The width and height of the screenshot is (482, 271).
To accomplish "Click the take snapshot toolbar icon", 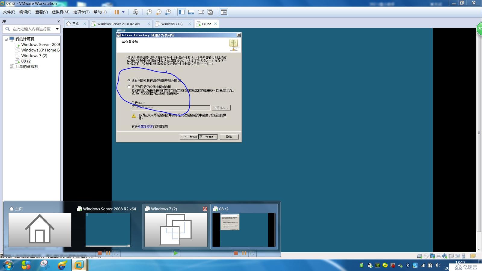I will click(149, 12).
